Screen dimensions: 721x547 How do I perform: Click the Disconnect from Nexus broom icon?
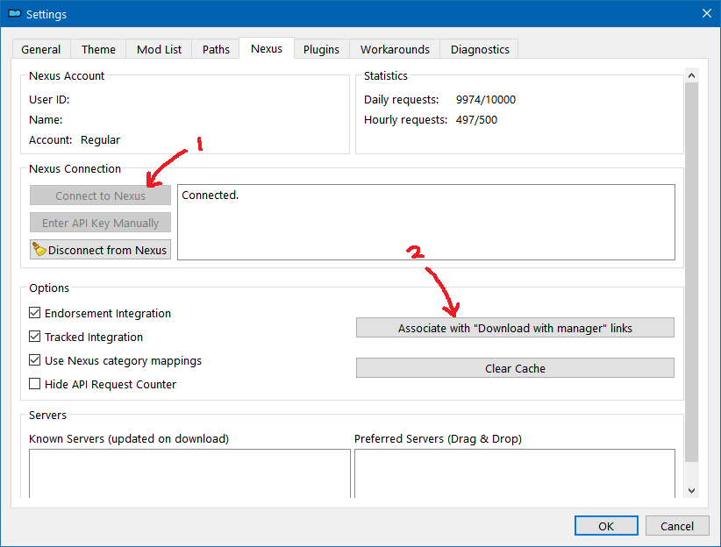[x=39, y=250]
